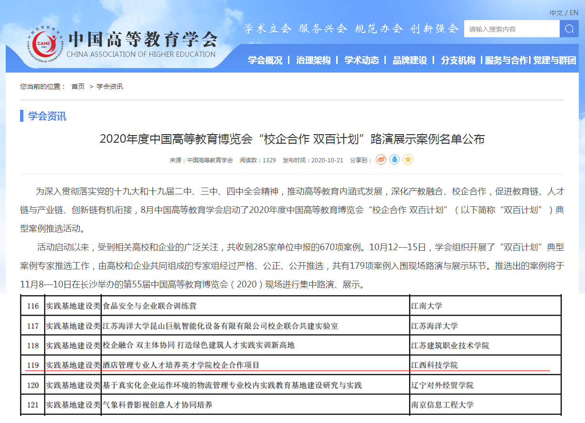This screenshot has width=585, height=423.
Task: Click the article title about 双百计划
Action: click(x=292, y=139)
